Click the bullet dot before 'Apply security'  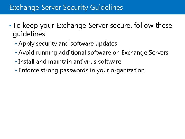click(16, 44)
